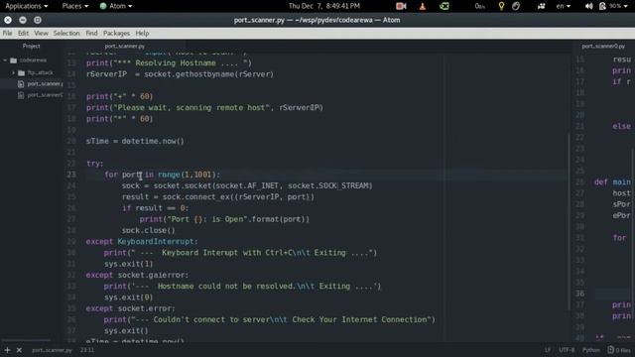
Task: Click on "rServerIP = socket.gethostbyname(rServer)" line
Action: click(180, 74)
